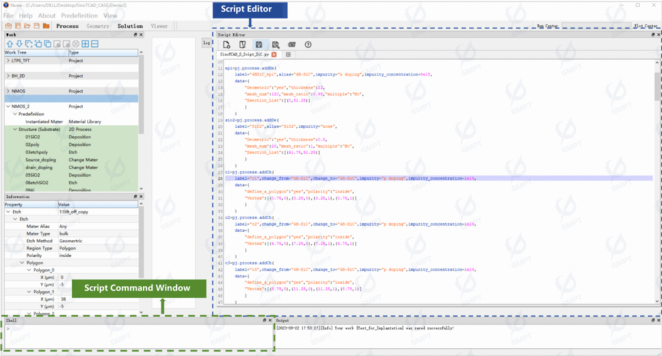
Task: Switch to Geometry mode
Action: coord(98,26)
